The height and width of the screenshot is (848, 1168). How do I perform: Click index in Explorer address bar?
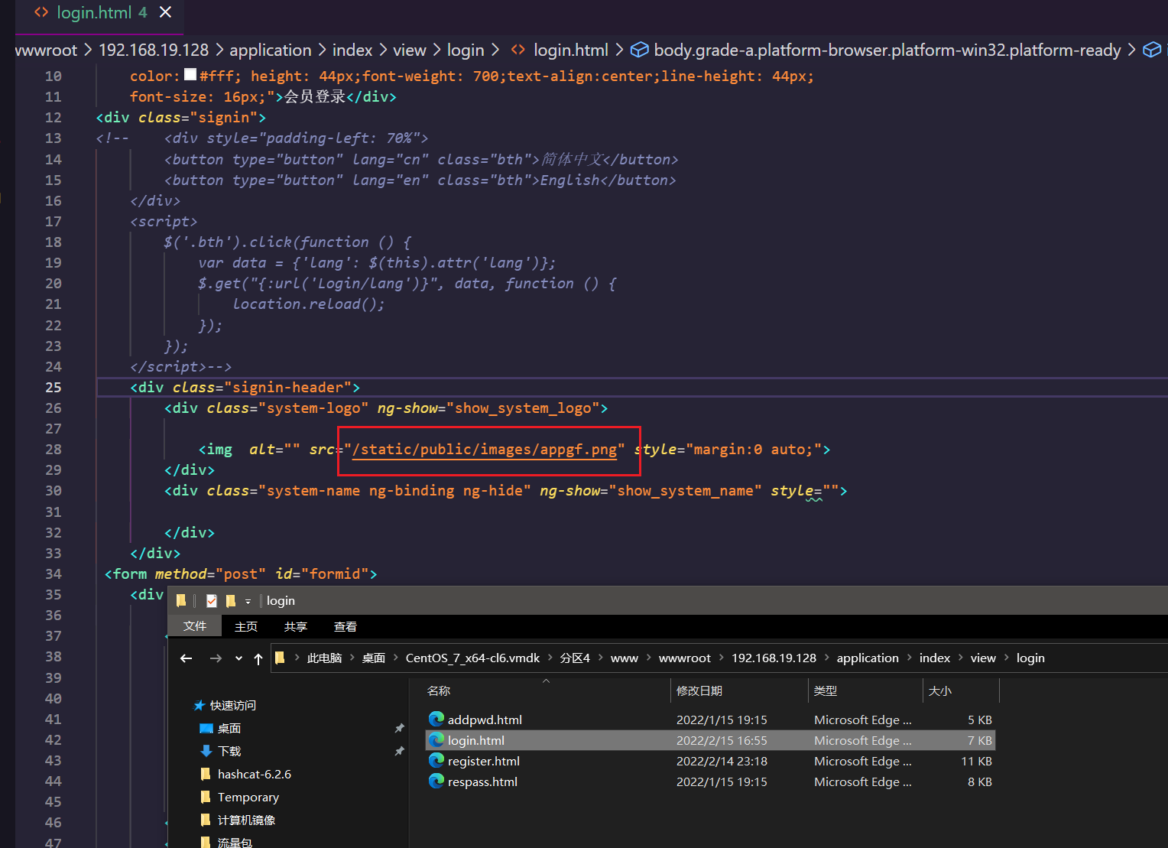[x=935, y=658]
